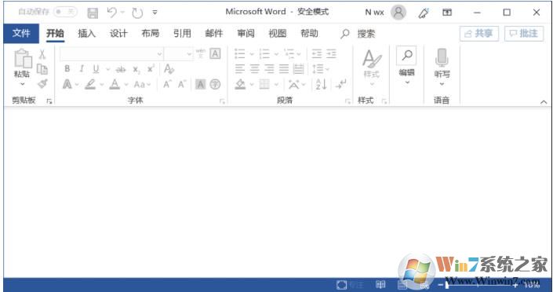Toggle Italic formatting
The width and height of the screenshot is (553, 292).
[82, 69]
